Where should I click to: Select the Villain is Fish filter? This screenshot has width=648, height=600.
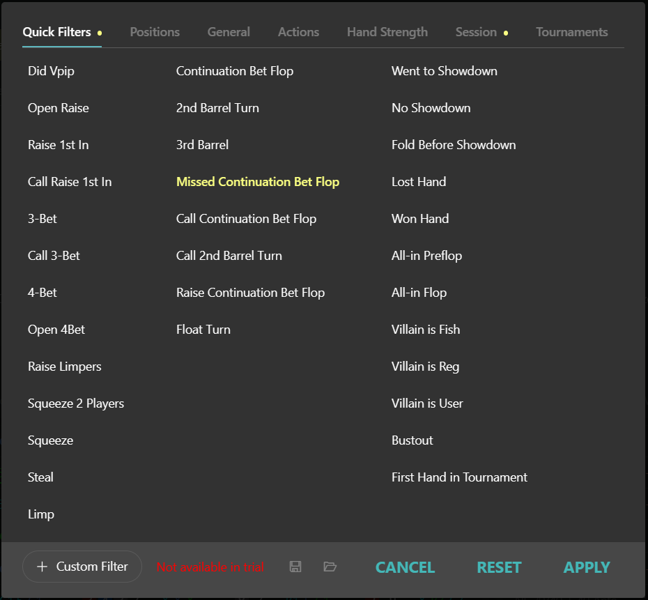pos(426,330)
